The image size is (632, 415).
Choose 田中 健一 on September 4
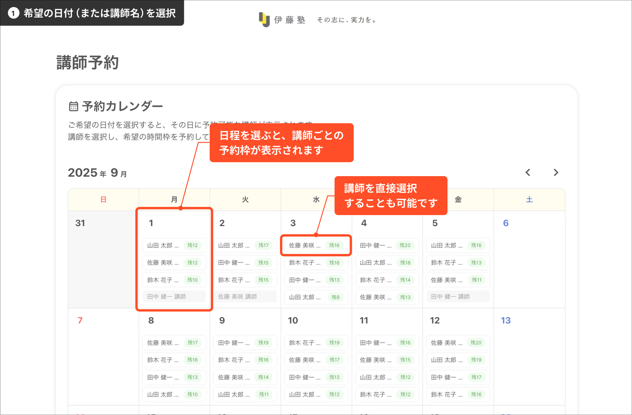(376, 245)
